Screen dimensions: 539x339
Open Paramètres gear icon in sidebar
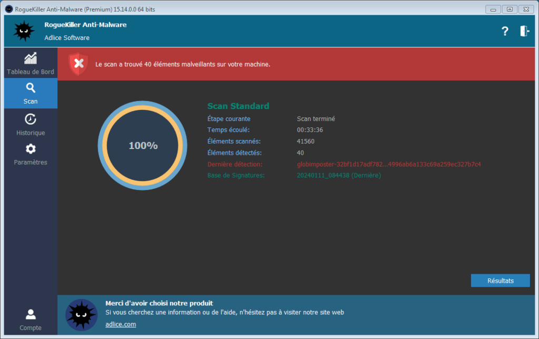pos(31,149)
